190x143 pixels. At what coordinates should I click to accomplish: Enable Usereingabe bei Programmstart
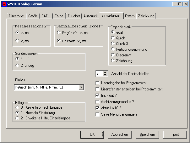coord(97,83)
